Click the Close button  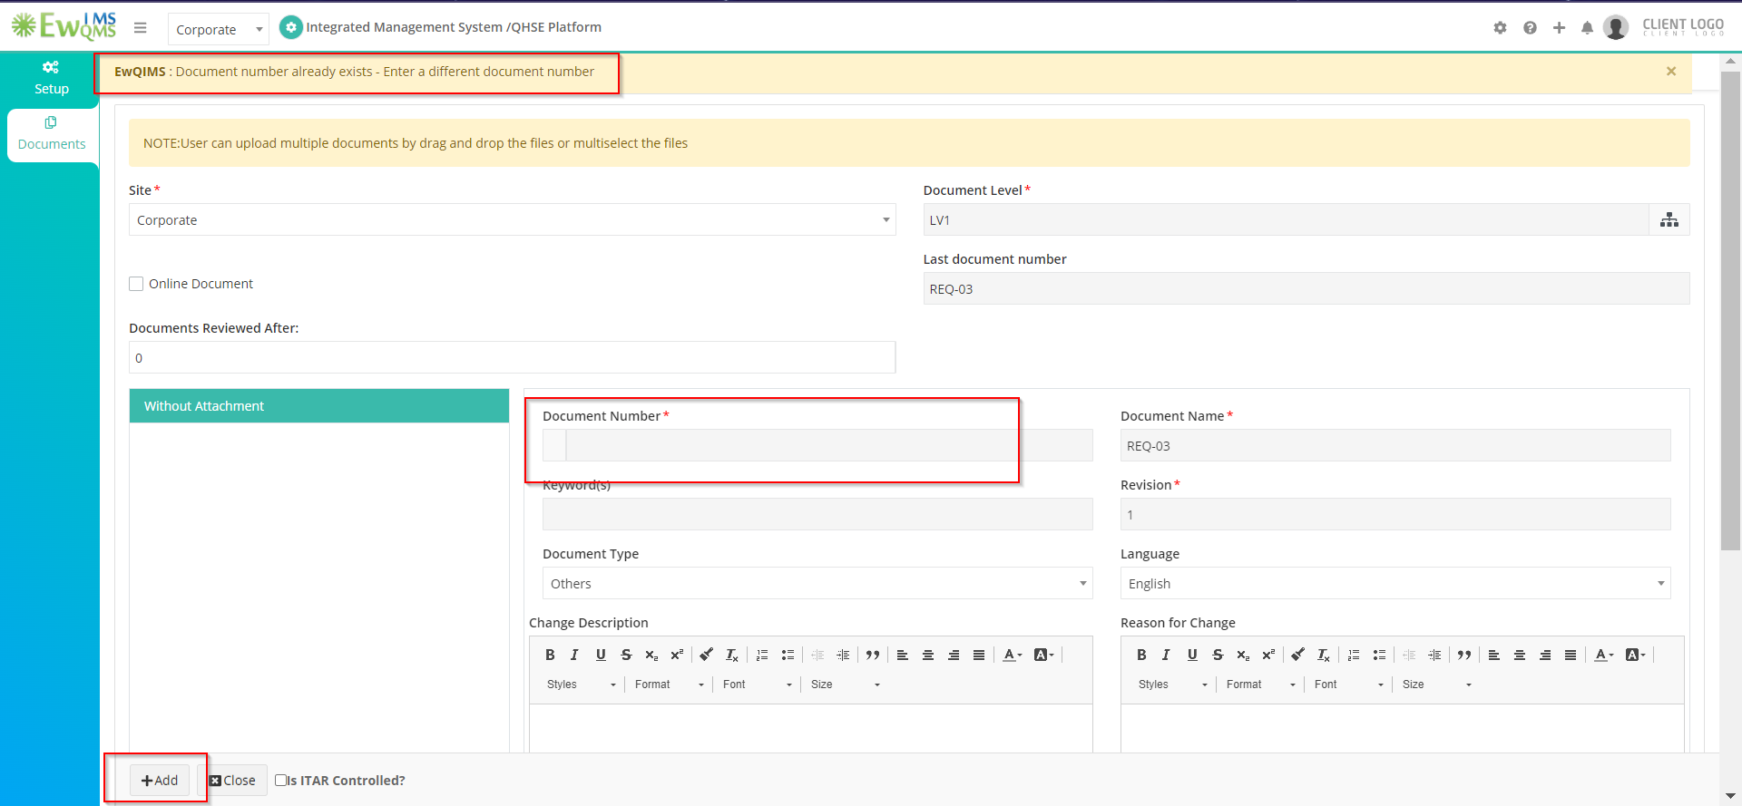click(232, 780)
